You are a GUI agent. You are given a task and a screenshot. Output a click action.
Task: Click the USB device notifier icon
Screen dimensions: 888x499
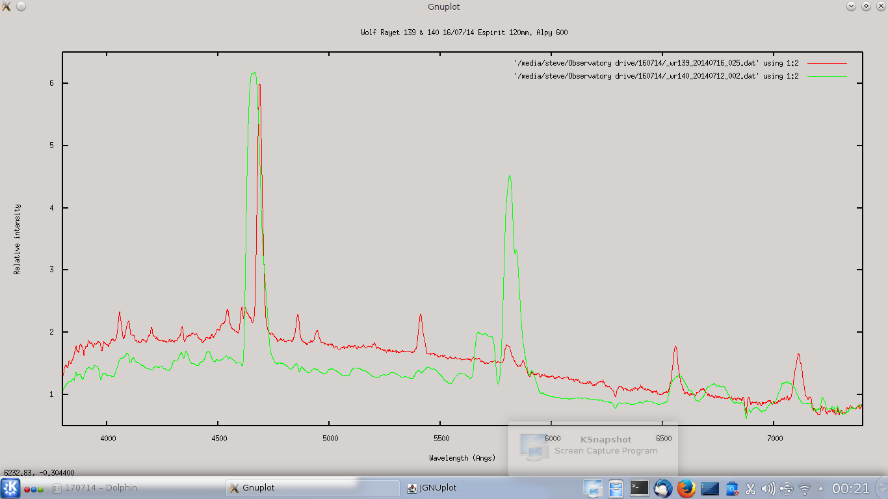787,489
